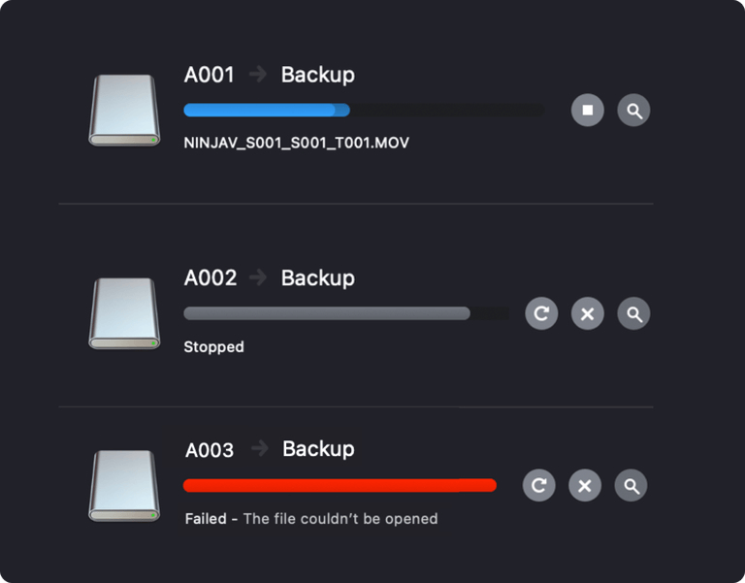Click the "Stopped" status text
The image size is (745, 583).
(x=213, y=346)
